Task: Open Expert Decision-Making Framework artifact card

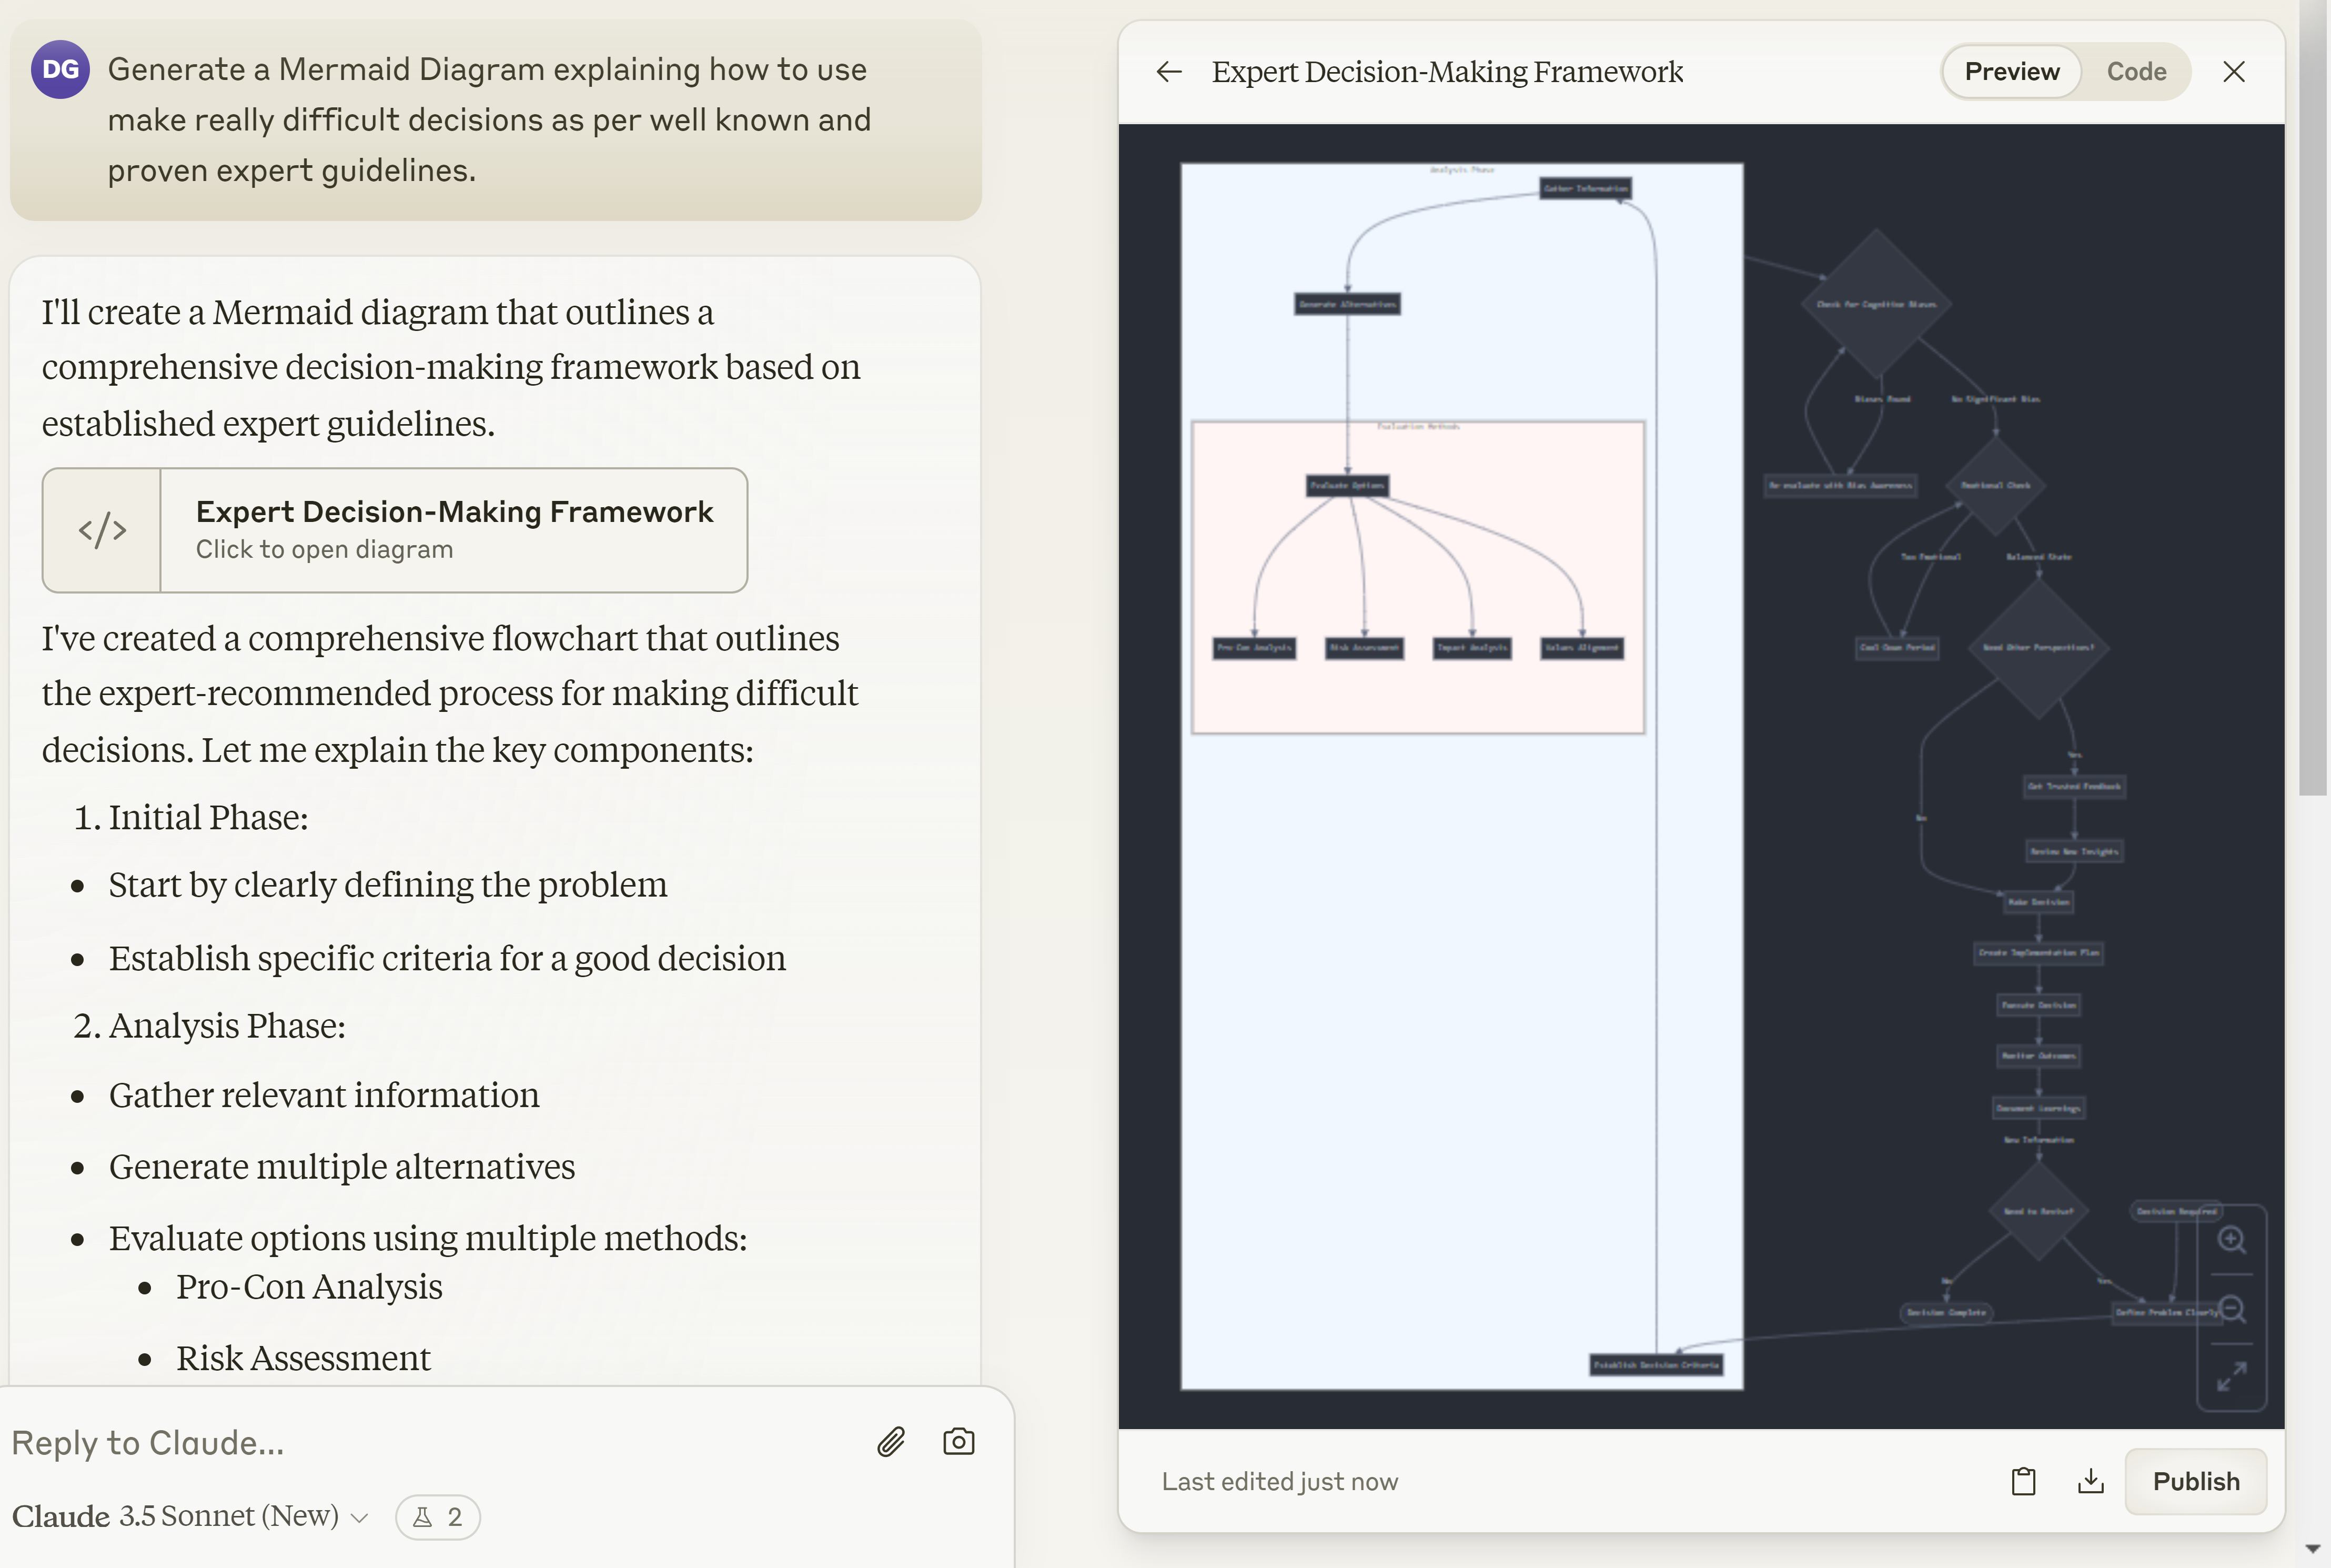Action: [x=453, y=530]
